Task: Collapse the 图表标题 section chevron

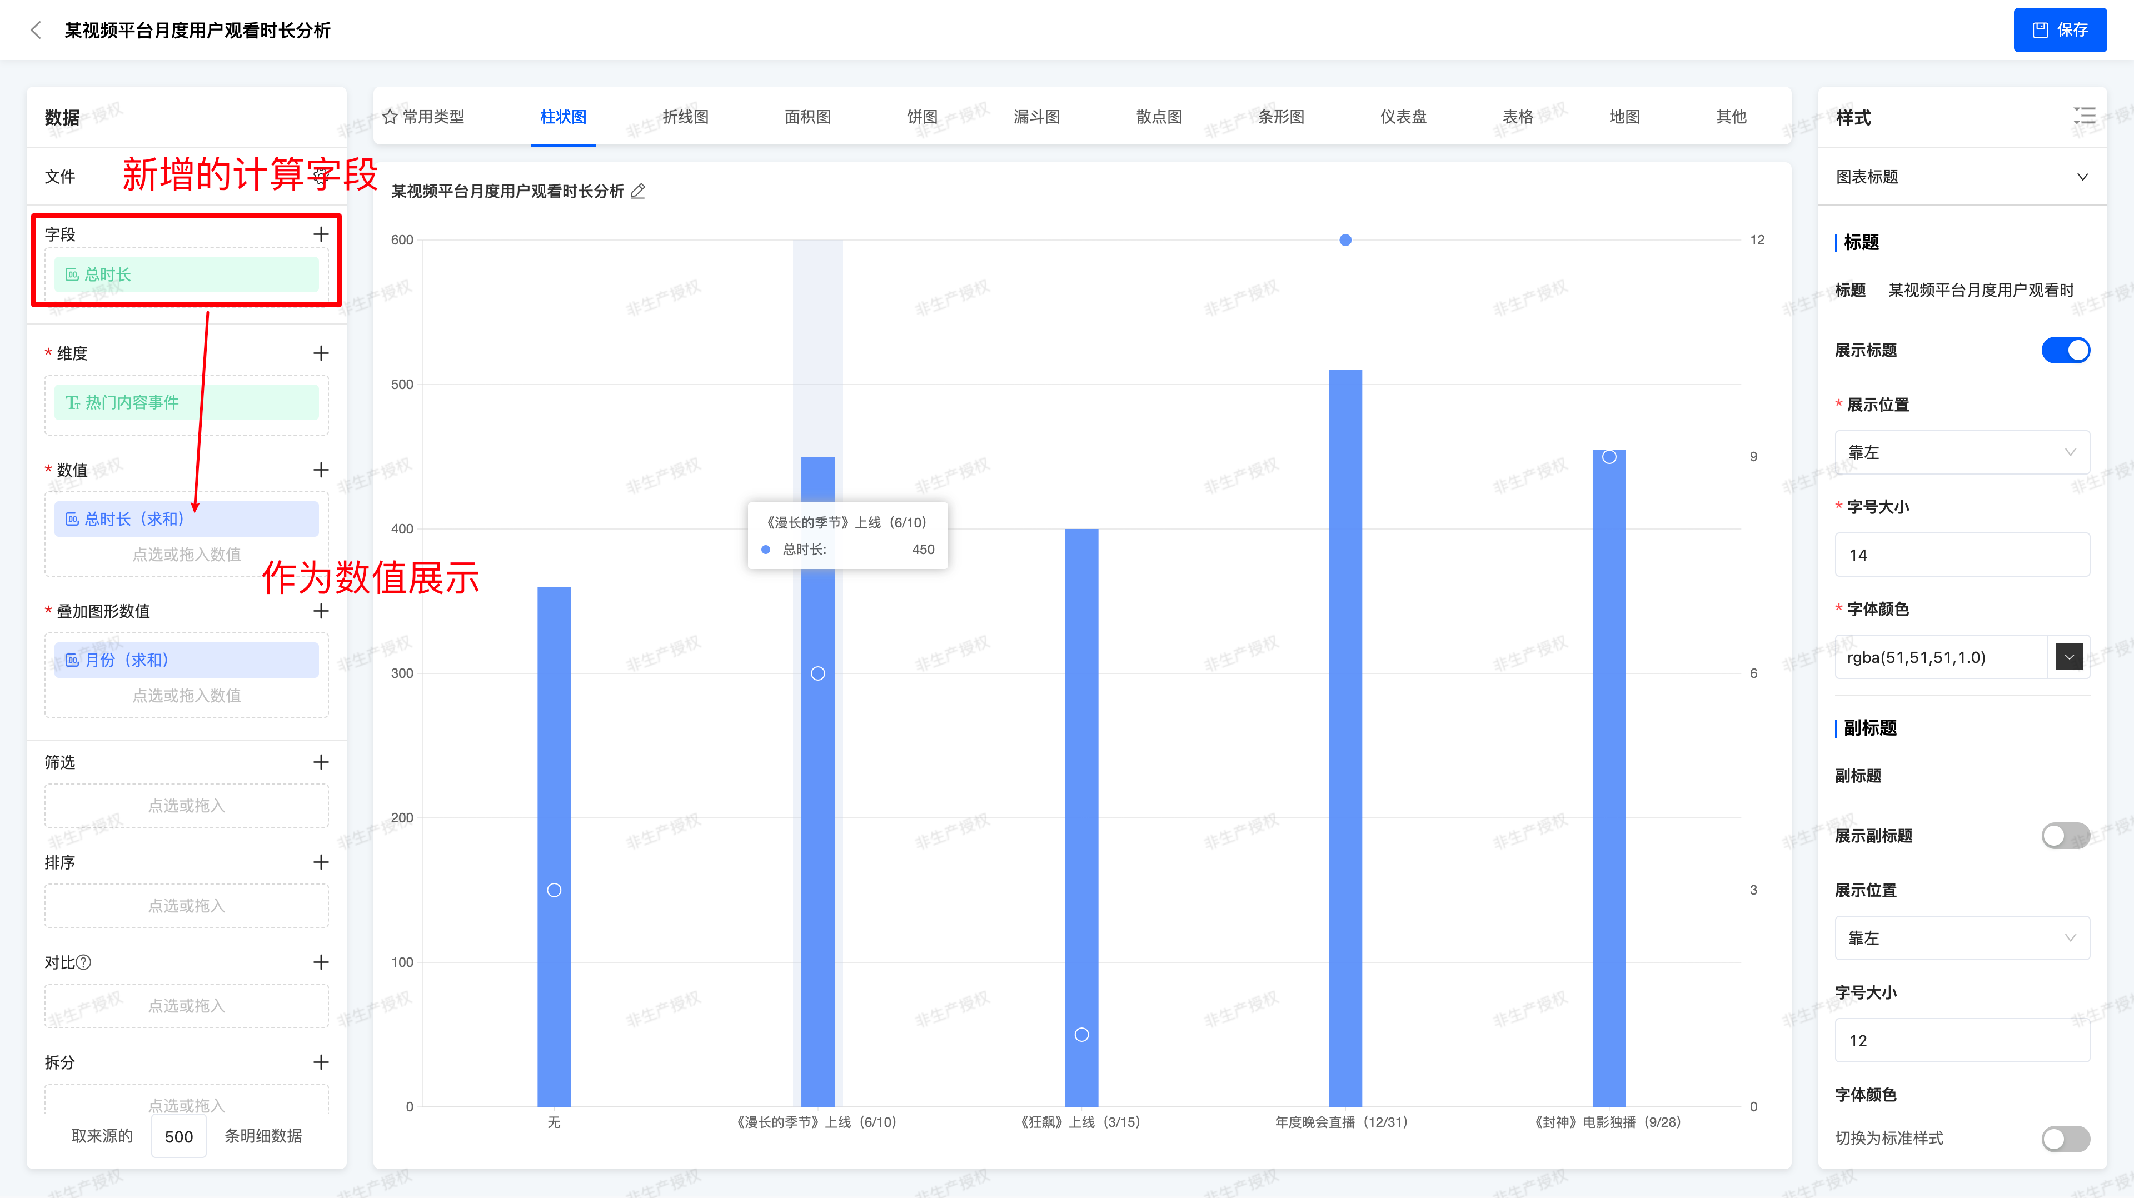Action: [2082, 177]
